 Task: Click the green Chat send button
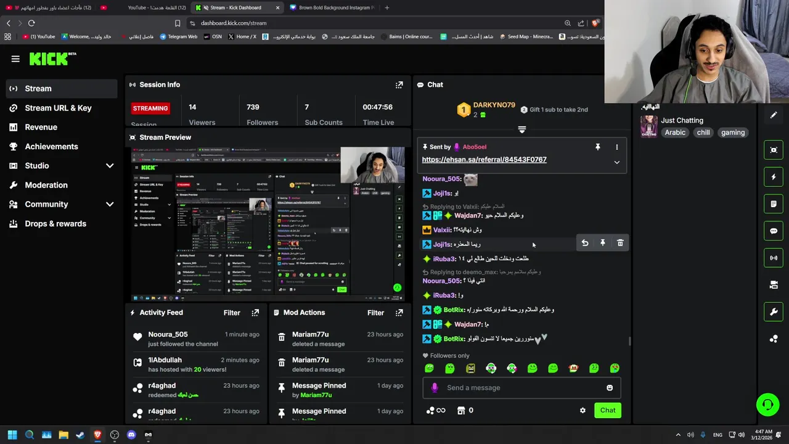click(608, 410)
